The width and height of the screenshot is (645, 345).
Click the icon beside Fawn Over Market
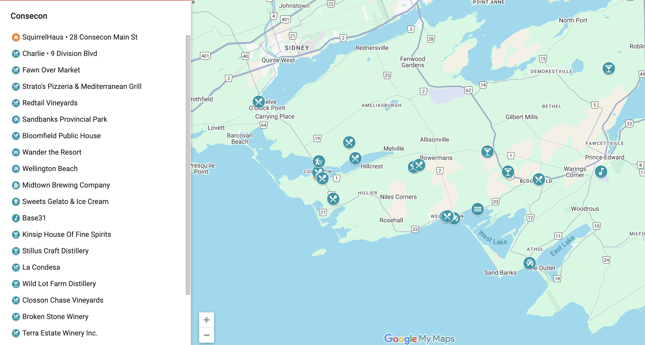pos(16,70)
